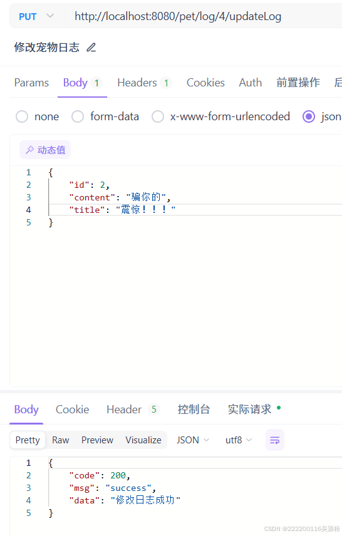Open the request Body tab

[82, 83]
